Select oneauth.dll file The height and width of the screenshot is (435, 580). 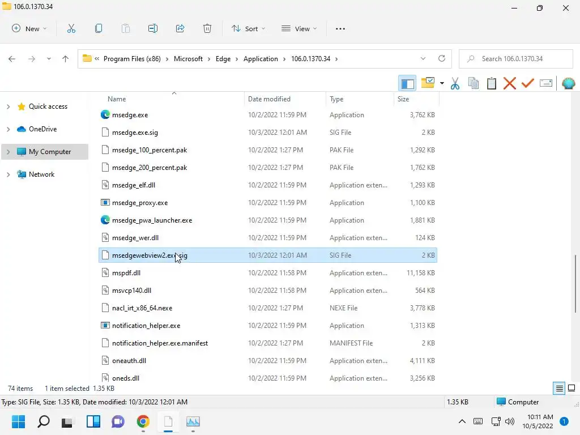[268, 361]
